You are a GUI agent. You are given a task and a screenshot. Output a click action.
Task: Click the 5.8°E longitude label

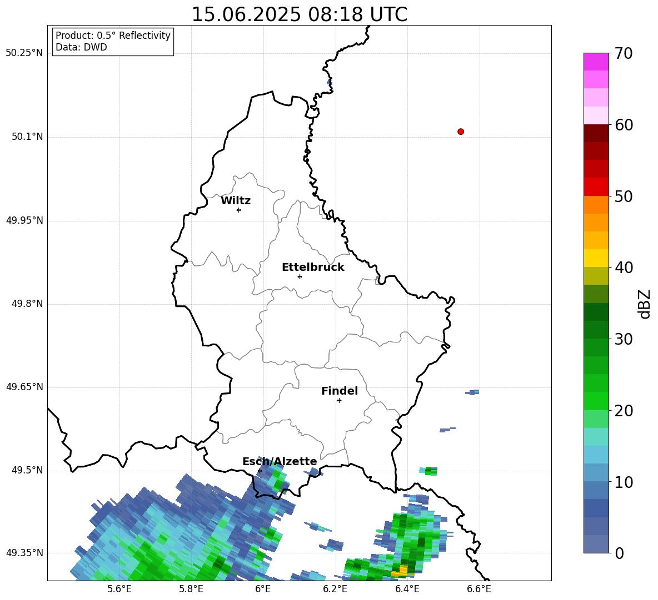(191, 589)
